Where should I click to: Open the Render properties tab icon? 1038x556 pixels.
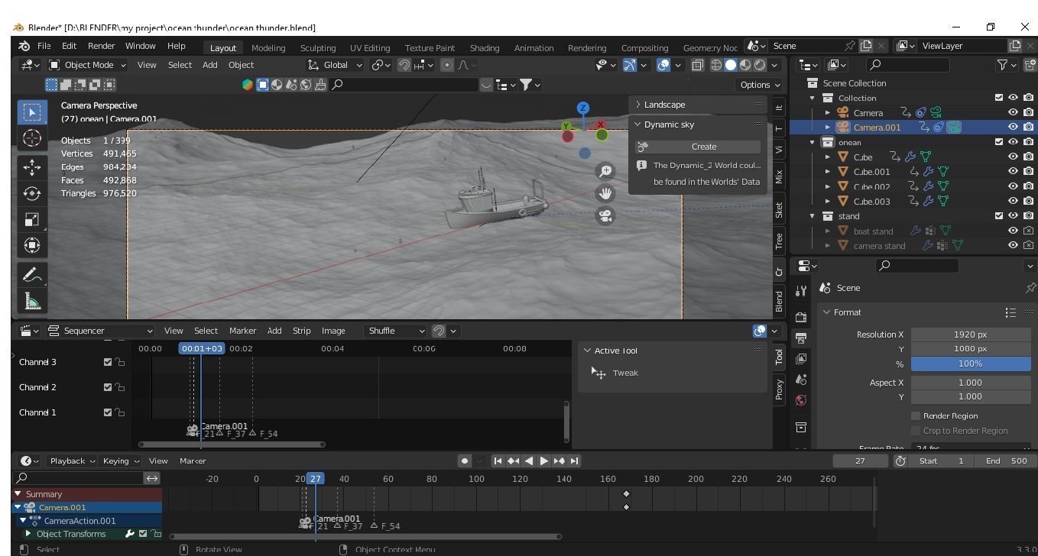(x=801, y=317)
